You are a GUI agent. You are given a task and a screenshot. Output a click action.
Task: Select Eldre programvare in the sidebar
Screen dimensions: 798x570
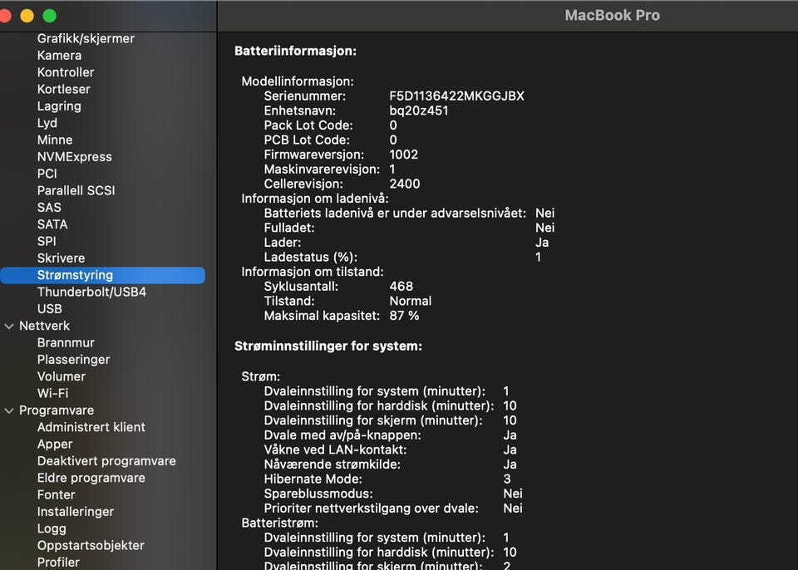tap(91, 478)
